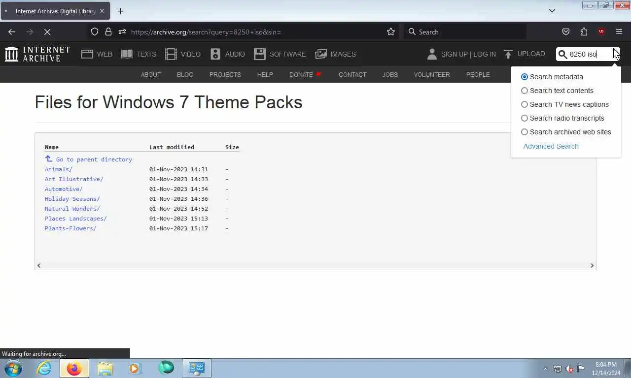
Task: Open a new tab with plus button
Action: tap(120, 11)
